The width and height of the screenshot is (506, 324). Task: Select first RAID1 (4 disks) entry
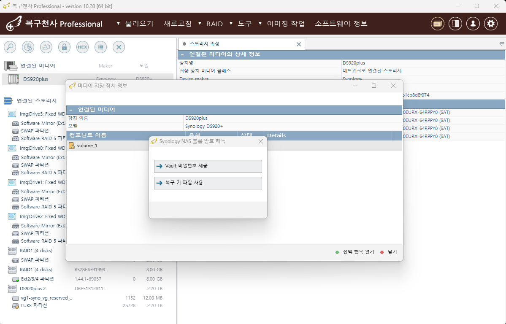(x=36, y=251)
